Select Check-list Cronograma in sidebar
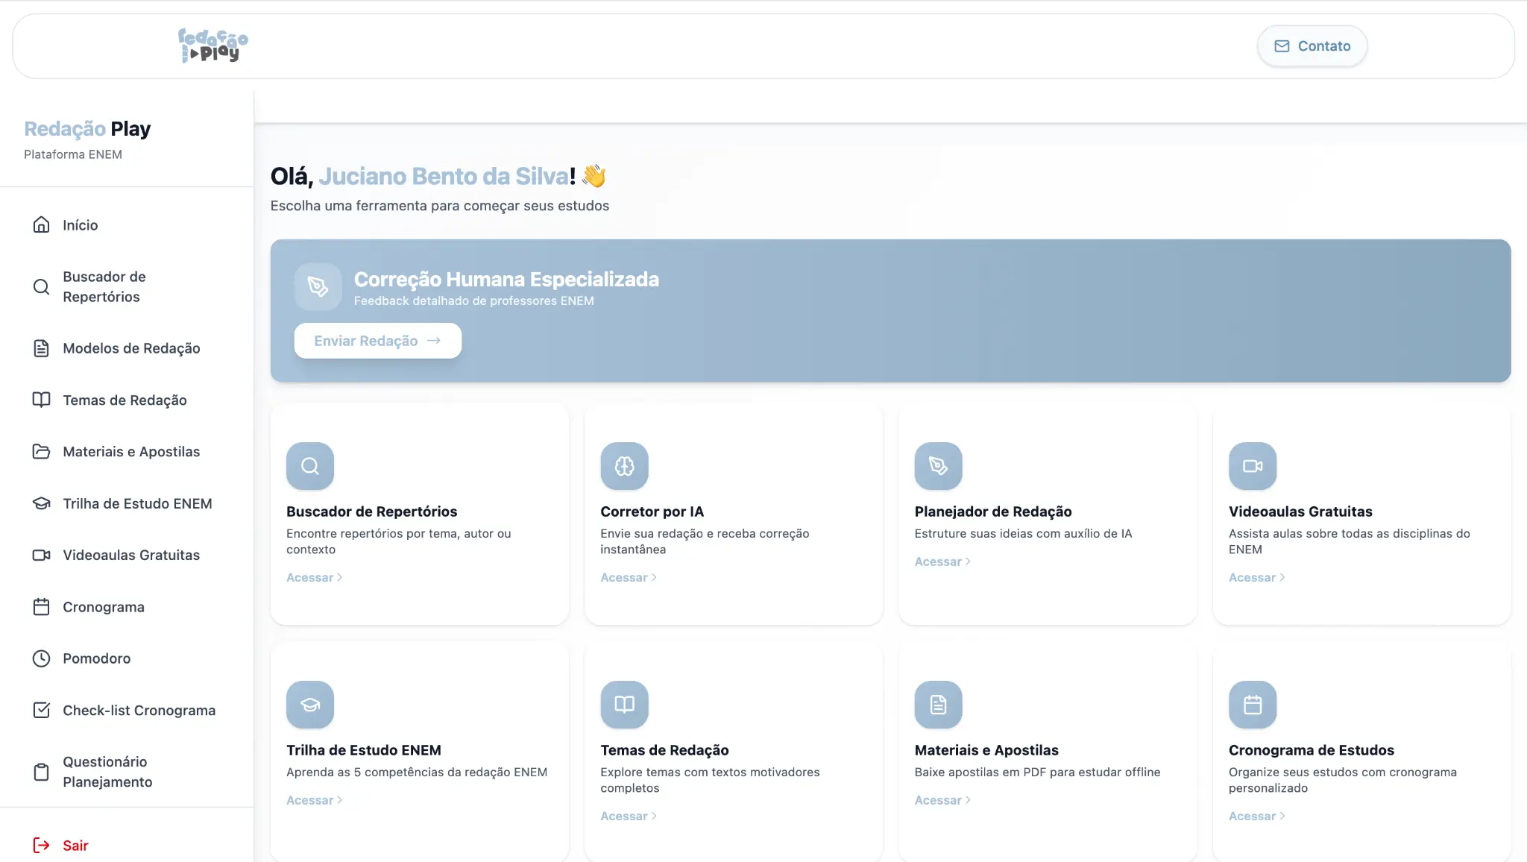 click(139, 711)
